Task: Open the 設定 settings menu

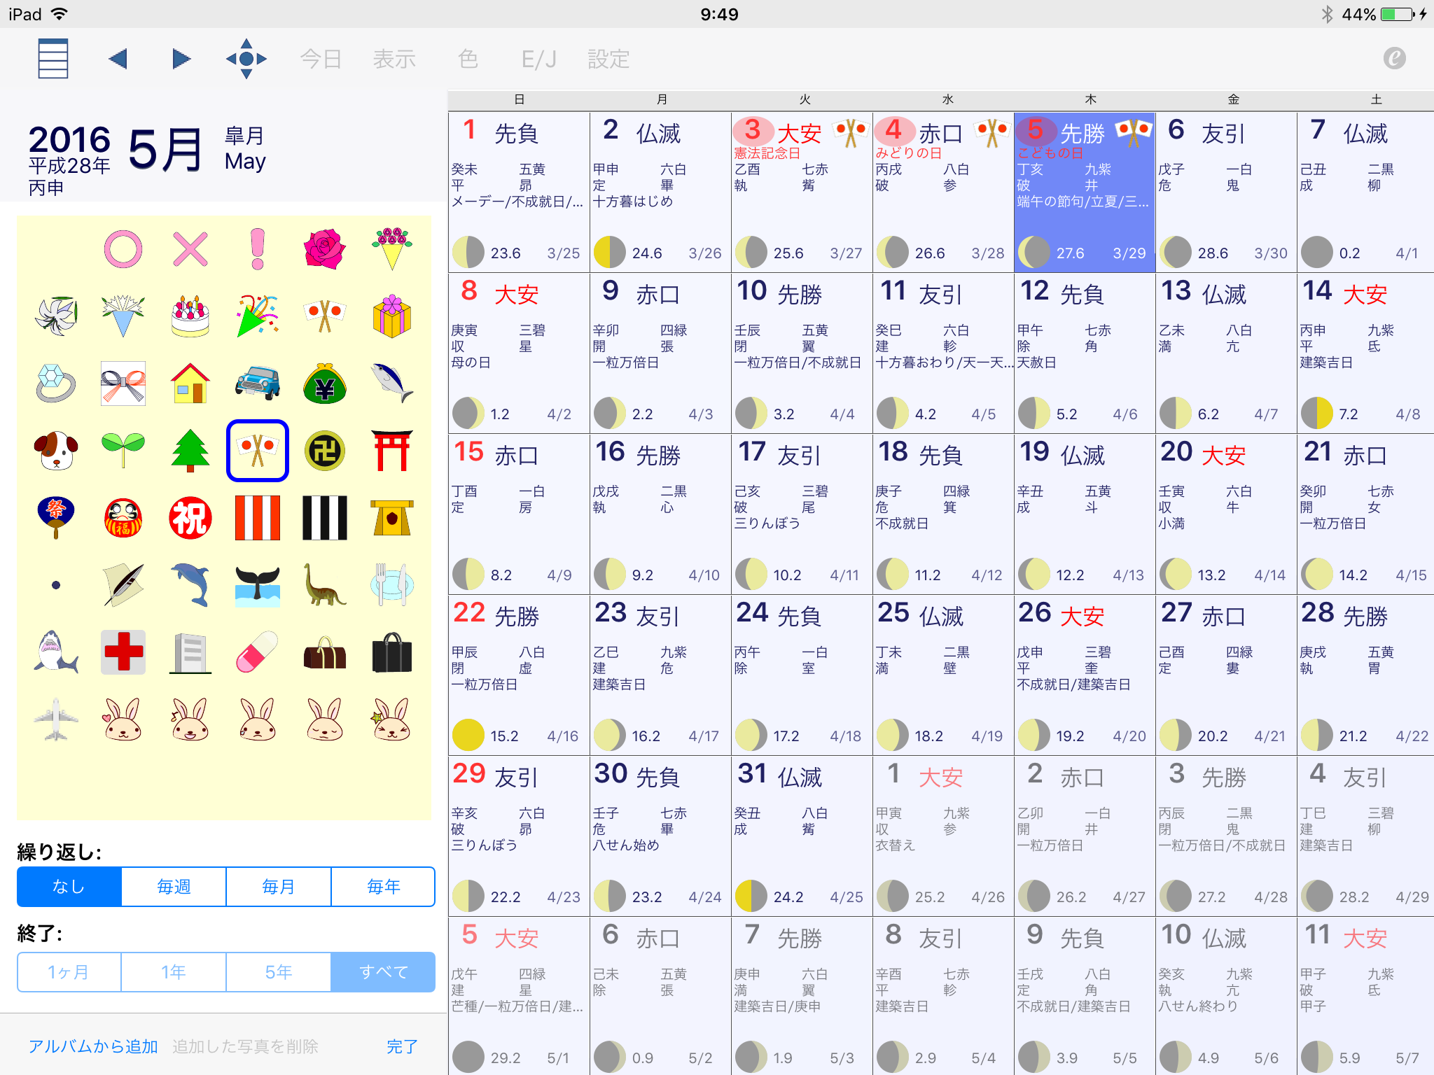Action: tap(608, 59)
